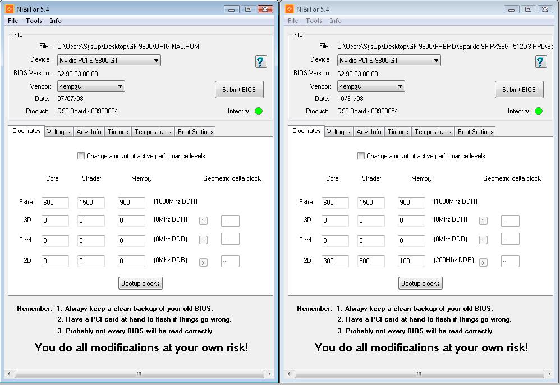Switch to Adv. Info tab in left window
Viewport: 560px width, 385px height.
pyautogui.click(x=89, y=132)
